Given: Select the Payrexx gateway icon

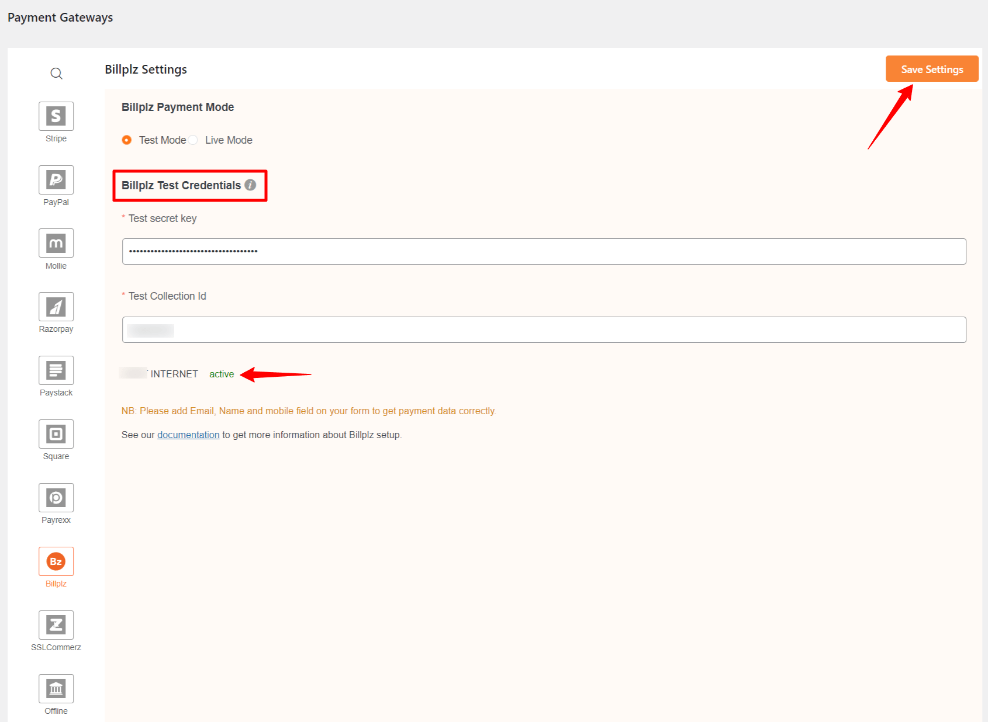Looking at the screenshot, I should pos(56,498).
